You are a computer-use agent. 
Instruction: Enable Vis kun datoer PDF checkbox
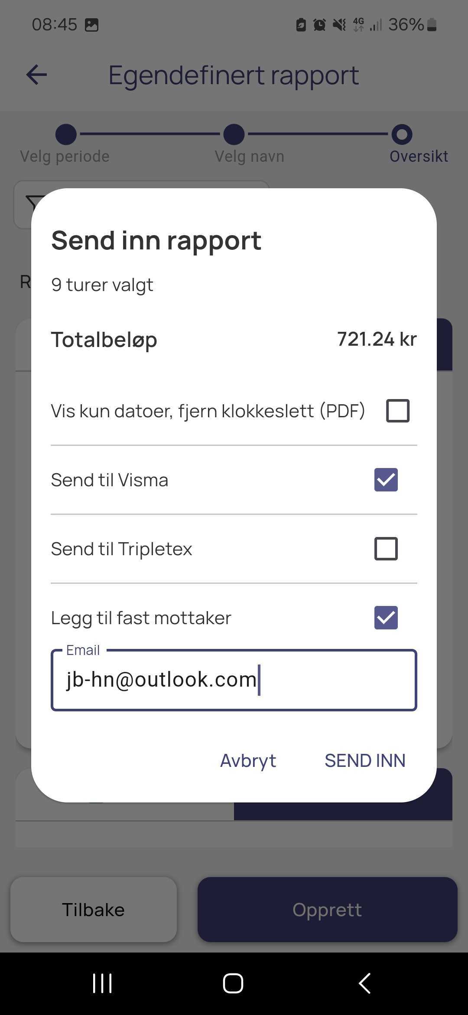coord(398,410)
